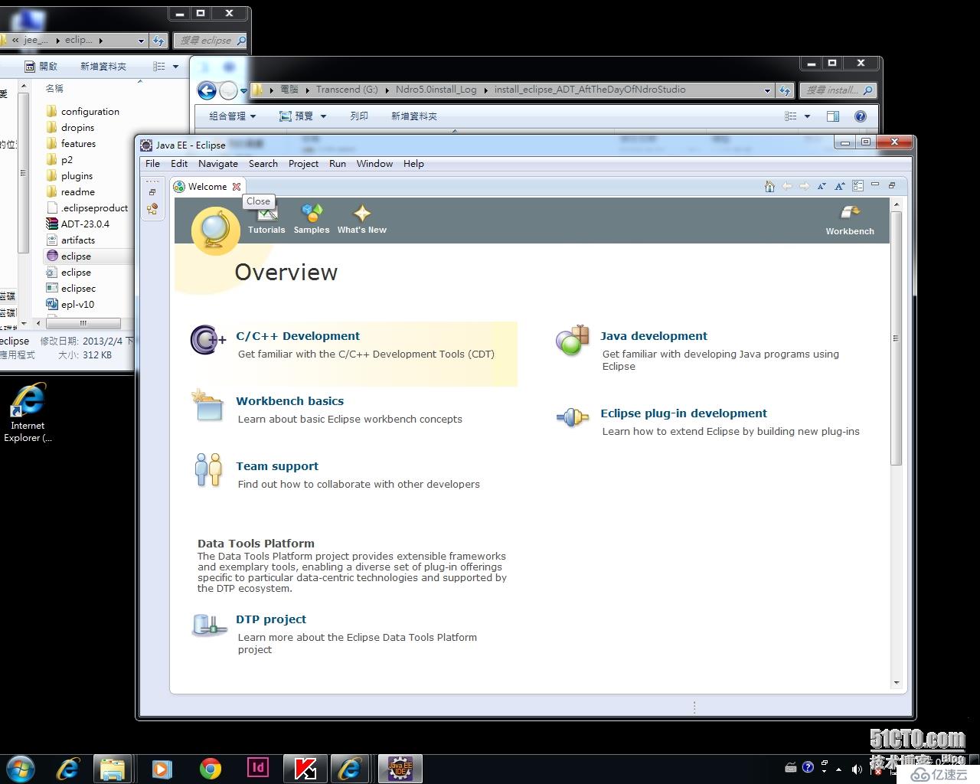Open Team support link

point(277,465)
